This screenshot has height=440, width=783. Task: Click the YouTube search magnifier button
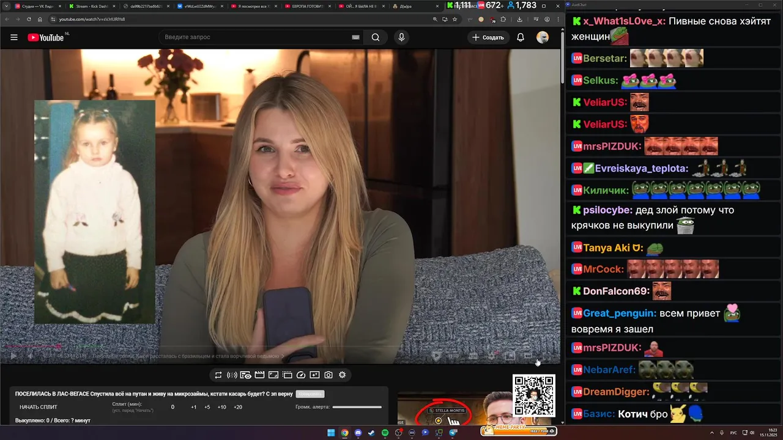pyautogui.click(x=376, y=37)
